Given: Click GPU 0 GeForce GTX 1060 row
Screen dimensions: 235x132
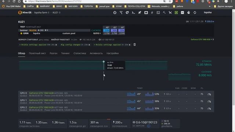Looking at the screenshot, I should [x=116, y=94].
